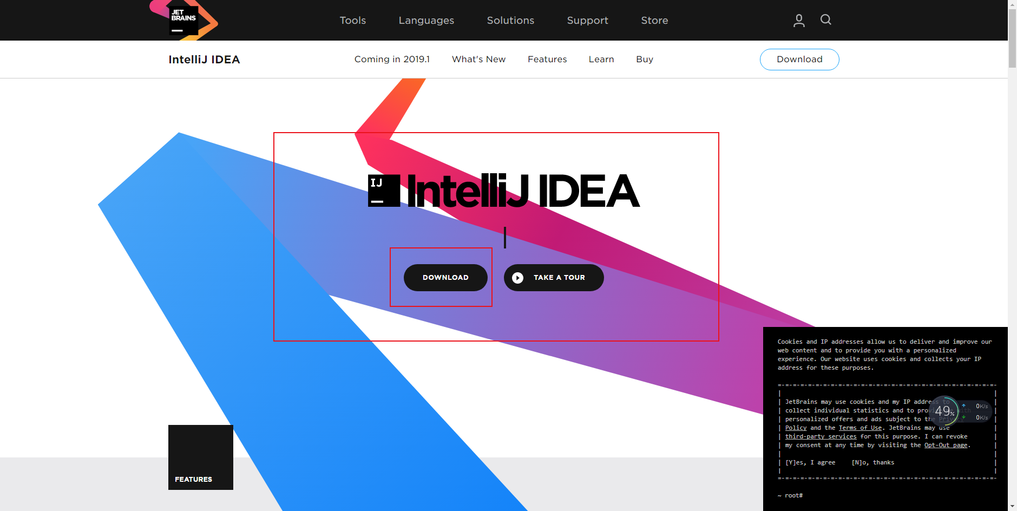Click the play icon in Take a Tour
The image size is (1017, 511).
tap(518, 278)
